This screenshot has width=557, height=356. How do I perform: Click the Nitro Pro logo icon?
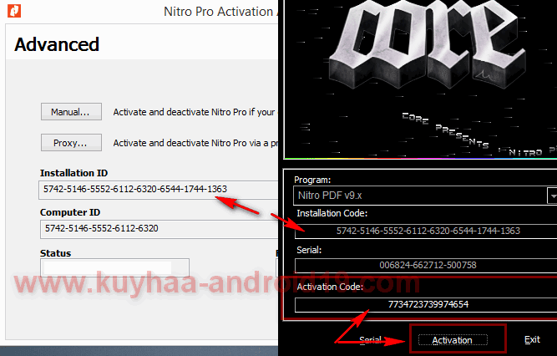click(14, 11)
